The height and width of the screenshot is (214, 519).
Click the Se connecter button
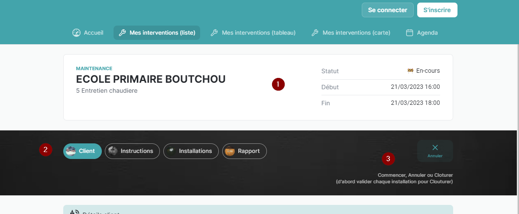pyautogui.click(x=387, y=10)
